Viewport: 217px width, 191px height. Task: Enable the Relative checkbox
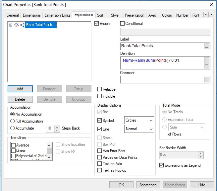100,89
